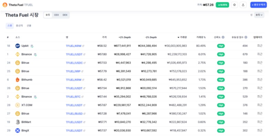Show info tooltip for 유동성 점수 column

point(246,37)
